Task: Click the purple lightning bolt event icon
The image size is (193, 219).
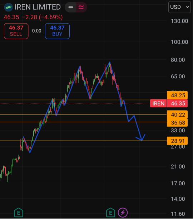Action: (x=123, y=213)
